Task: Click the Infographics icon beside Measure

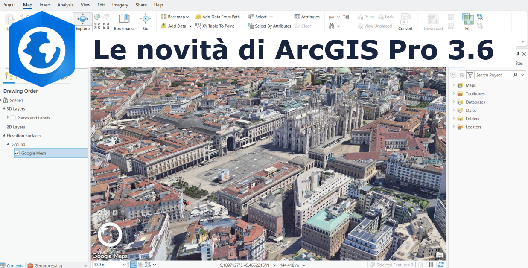Action: (346, 17)
